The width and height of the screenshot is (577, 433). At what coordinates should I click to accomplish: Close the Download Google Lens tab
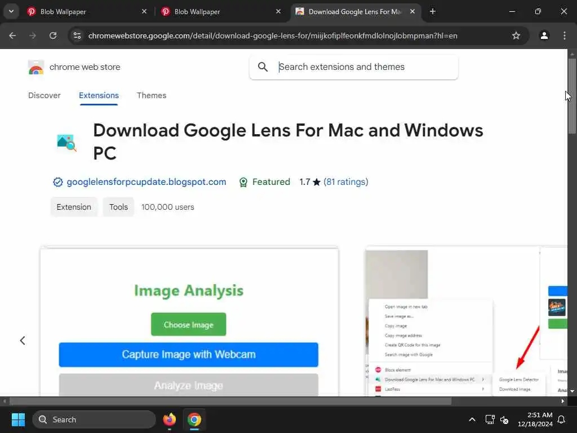412,11
